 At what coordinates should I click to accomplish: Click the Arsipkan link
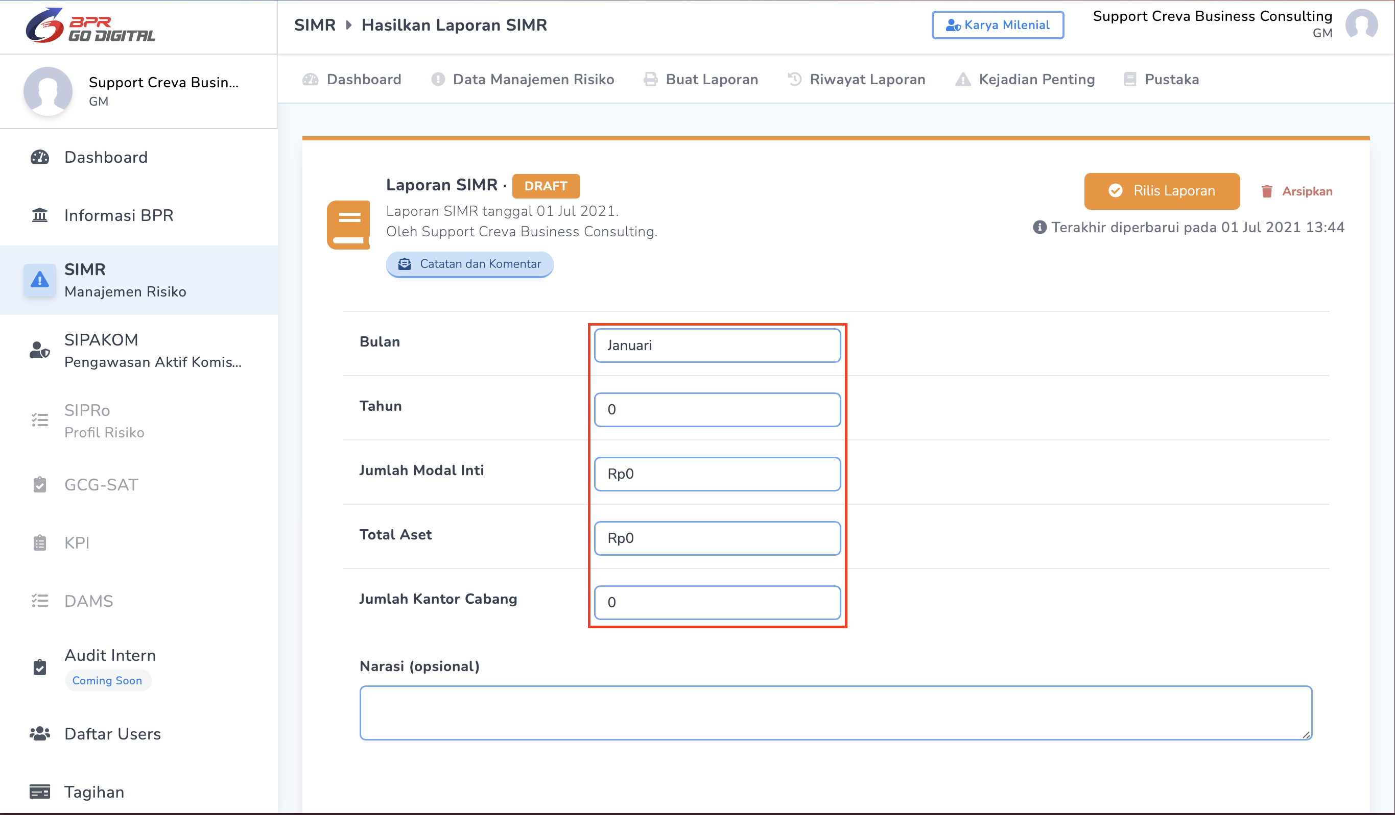(x=1296, y=191)
